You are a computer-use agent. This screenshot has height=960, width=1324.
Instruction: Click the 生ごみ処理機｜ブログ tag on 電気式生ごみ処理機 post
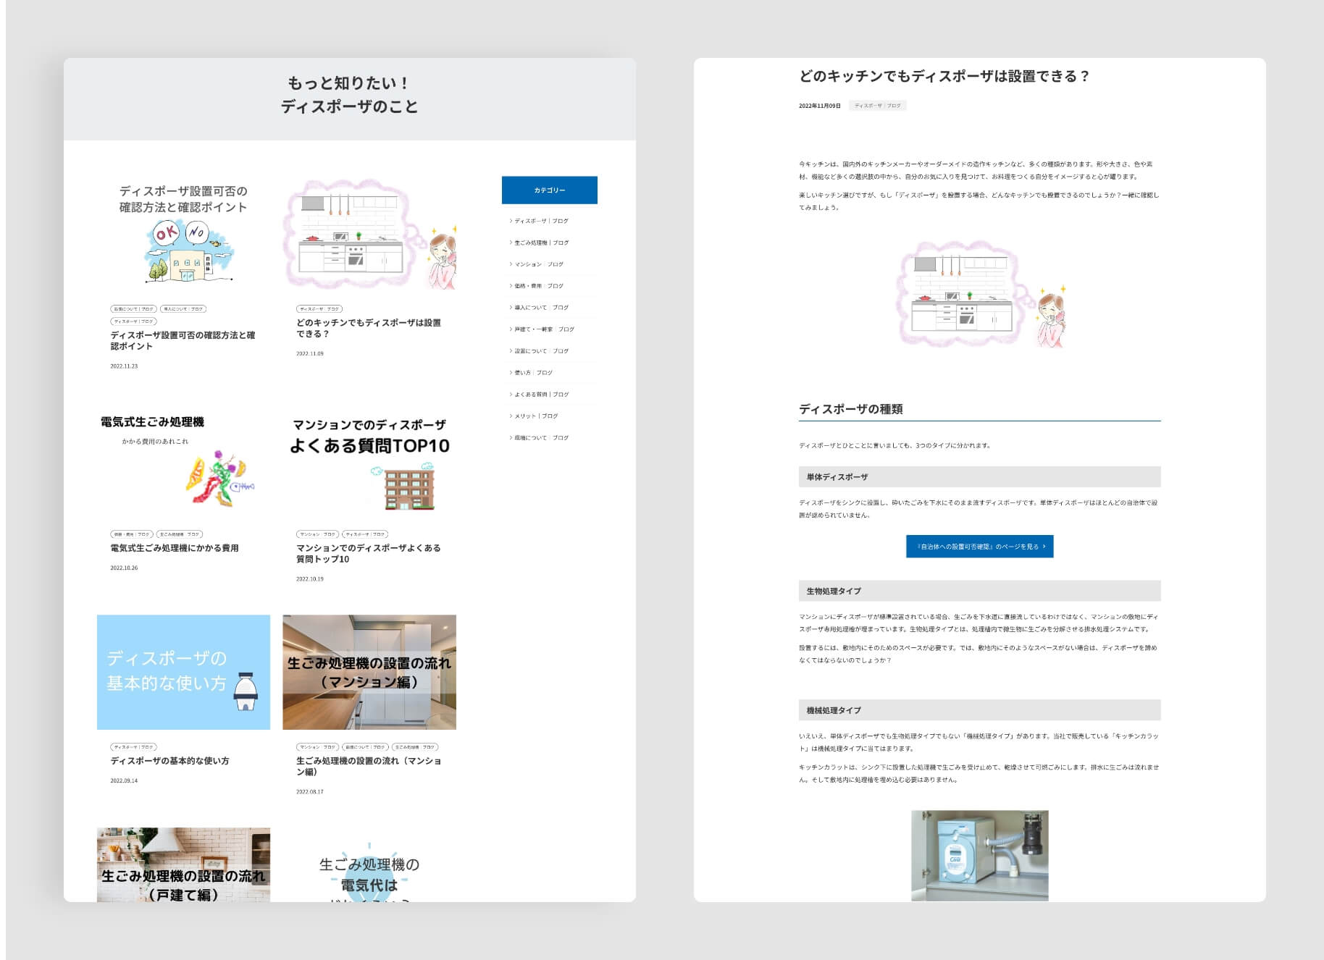(180, 534)
